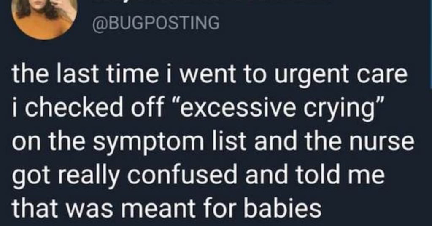This screenshot has width=432, height=226.
Task: Select the word "symptom" in the tweet
Action: (x=135, y=144)
